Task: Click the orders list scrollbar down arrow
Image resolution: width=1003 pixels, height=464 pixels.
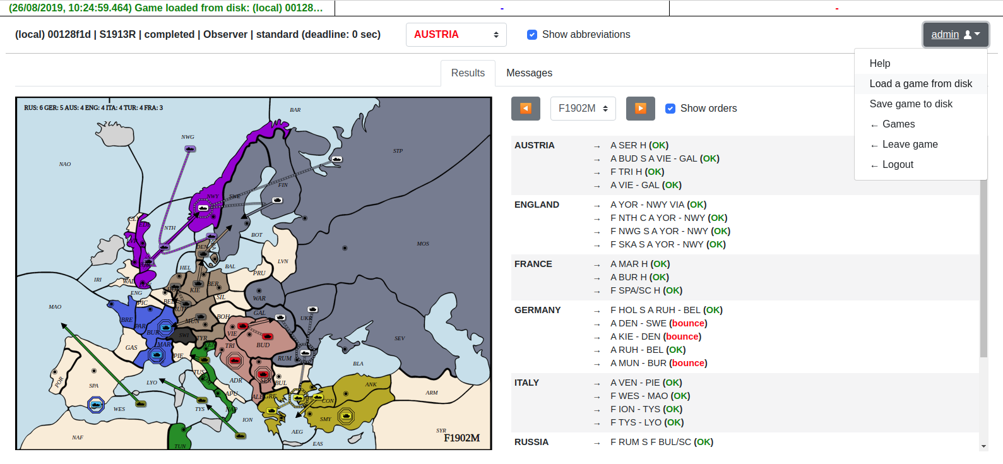Action: (983, 446)
